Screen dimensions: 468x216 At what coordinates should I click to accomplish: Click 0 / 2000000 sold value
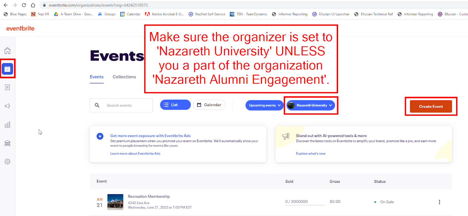point(297,202)
